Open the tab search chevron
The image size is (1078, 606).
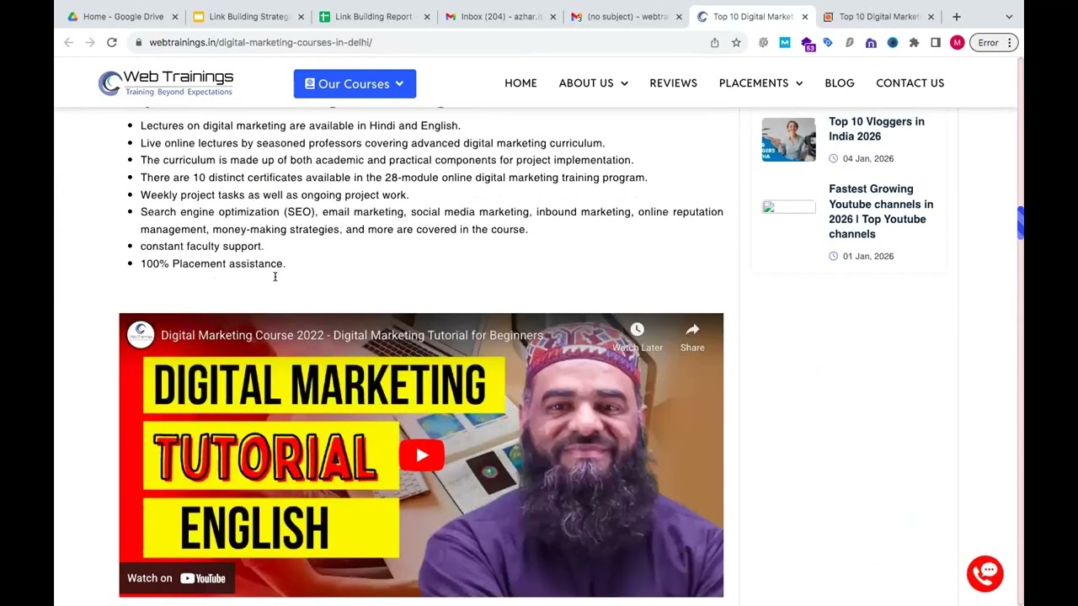point(1009,17)
